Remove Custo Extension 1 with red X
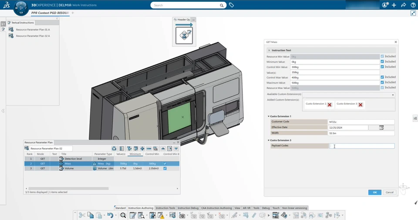The image size is (418, 220). pyautogui.click(x=330, y=105)
